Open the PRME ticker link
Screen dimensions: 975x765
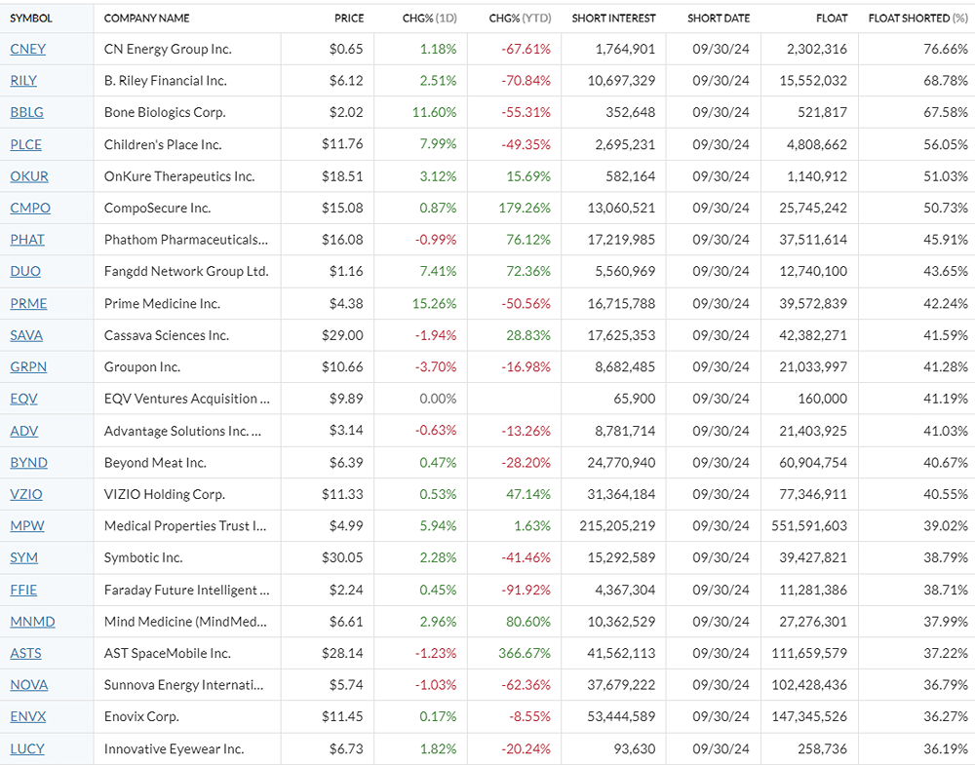point(28,303)
